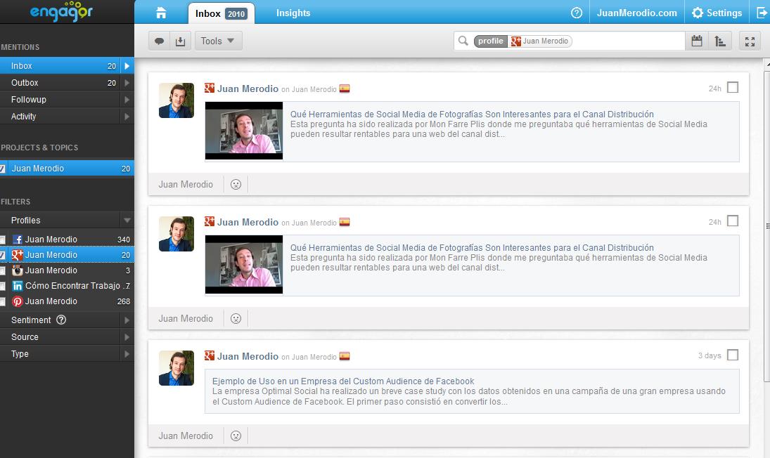Image resolution: width=770 pixels, height=458 pixels.
Task: Toggle the Google+ Juan Merodio profile checkbox
Action: tap(2, 255)
